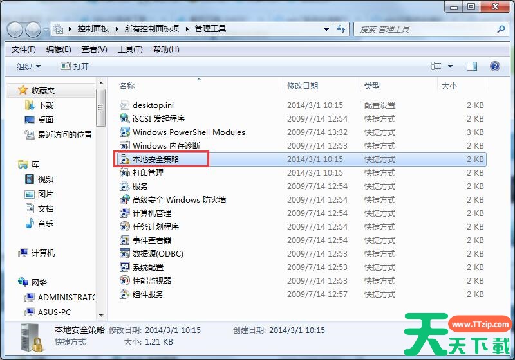This screenshot has height=360, width=515.
Task: Click the sidebar scrollbar thumb
Action: pyautogui.click(x=101, y=107)
